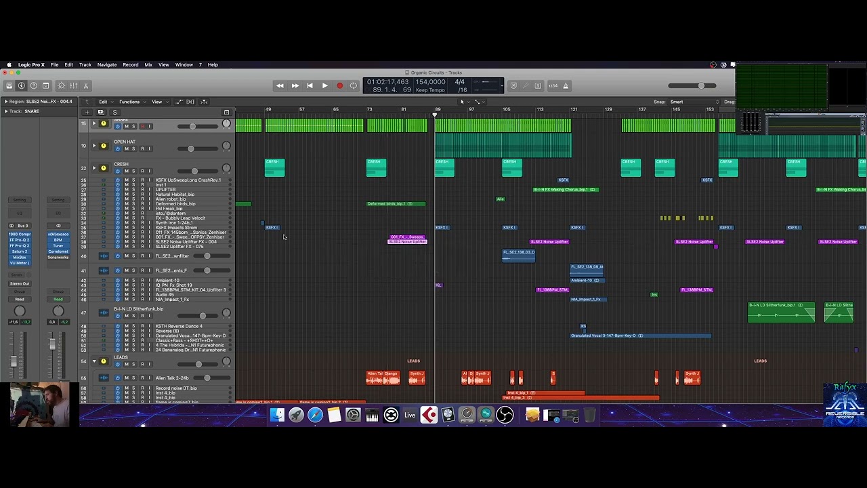Open the Track menu
Image resolution: width=867 pixels, height=488 pixels.
pos(85,65)
